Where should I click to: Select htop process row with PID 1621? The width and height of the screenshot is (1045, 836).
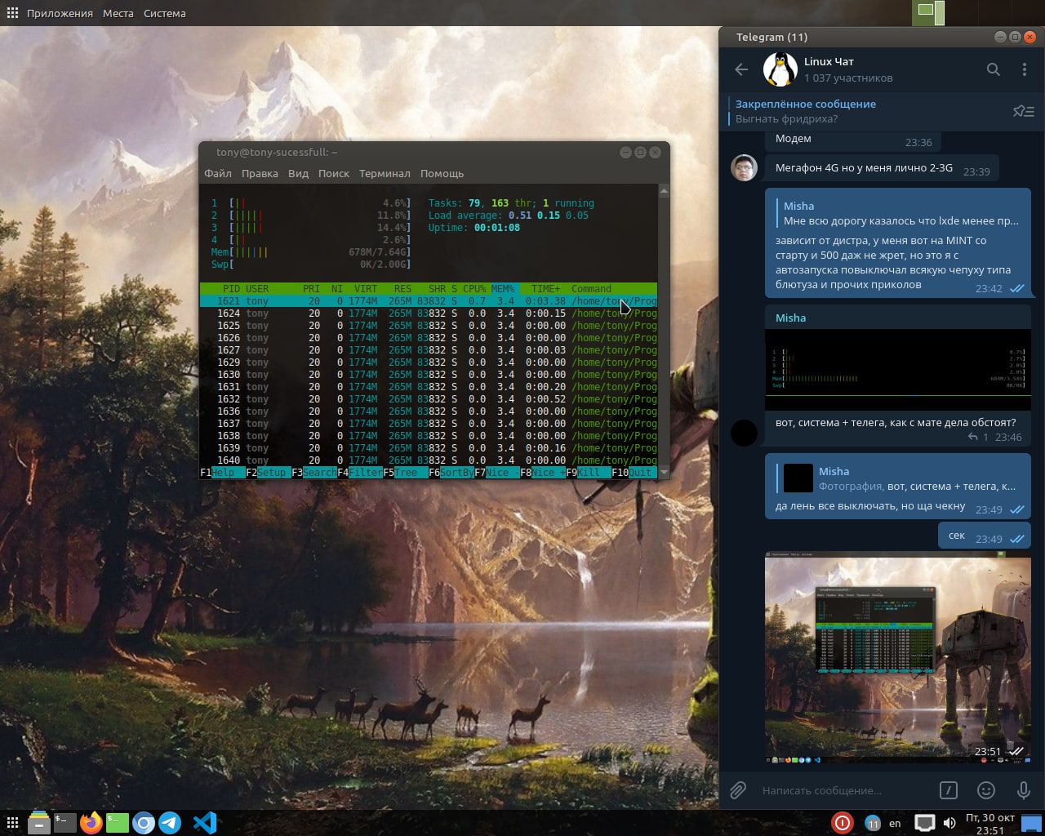coord(429,301)
